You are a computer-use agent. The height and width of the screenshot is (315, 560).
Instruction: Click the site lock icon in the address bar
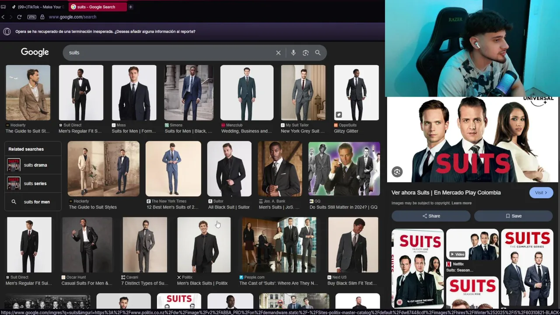click(x=42, y=17)
